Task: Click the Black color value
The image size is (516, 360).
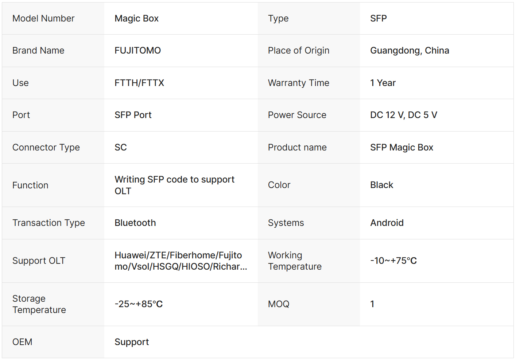Action: (x=381, y=185)
